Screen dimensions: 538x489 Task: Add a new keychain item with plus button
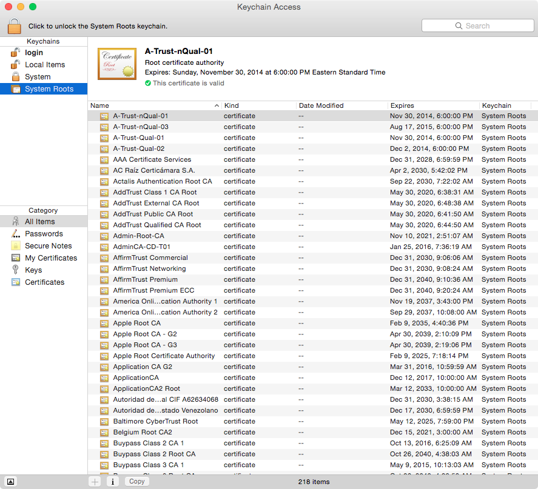point(95,482)
